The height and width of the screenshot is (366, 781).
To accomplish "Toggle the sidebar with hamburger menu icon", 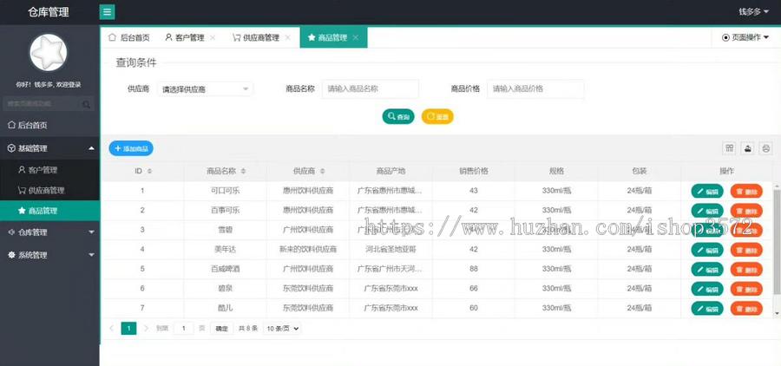I will 107,12.
